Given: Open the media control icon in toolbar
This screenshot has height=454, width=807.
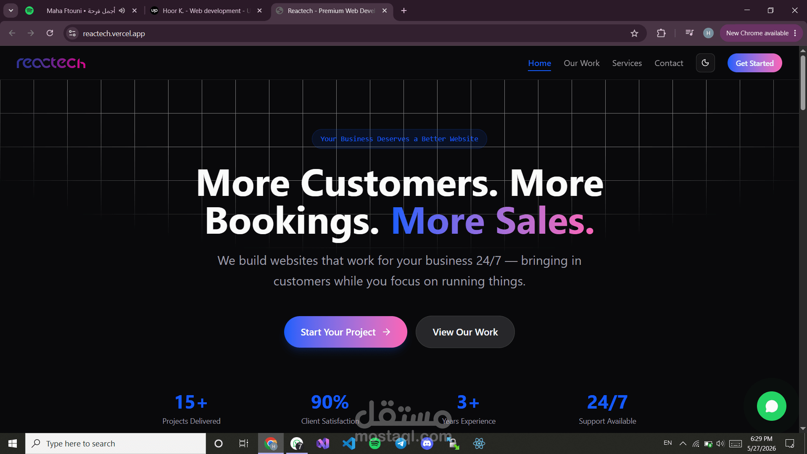Looking at the screenshot, I should pos(689,33).
